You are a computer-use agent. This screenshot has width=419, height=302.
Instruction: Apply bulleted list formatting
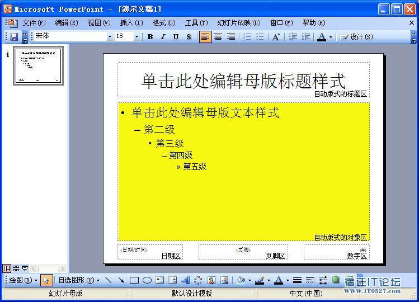(x=260, y=36)
